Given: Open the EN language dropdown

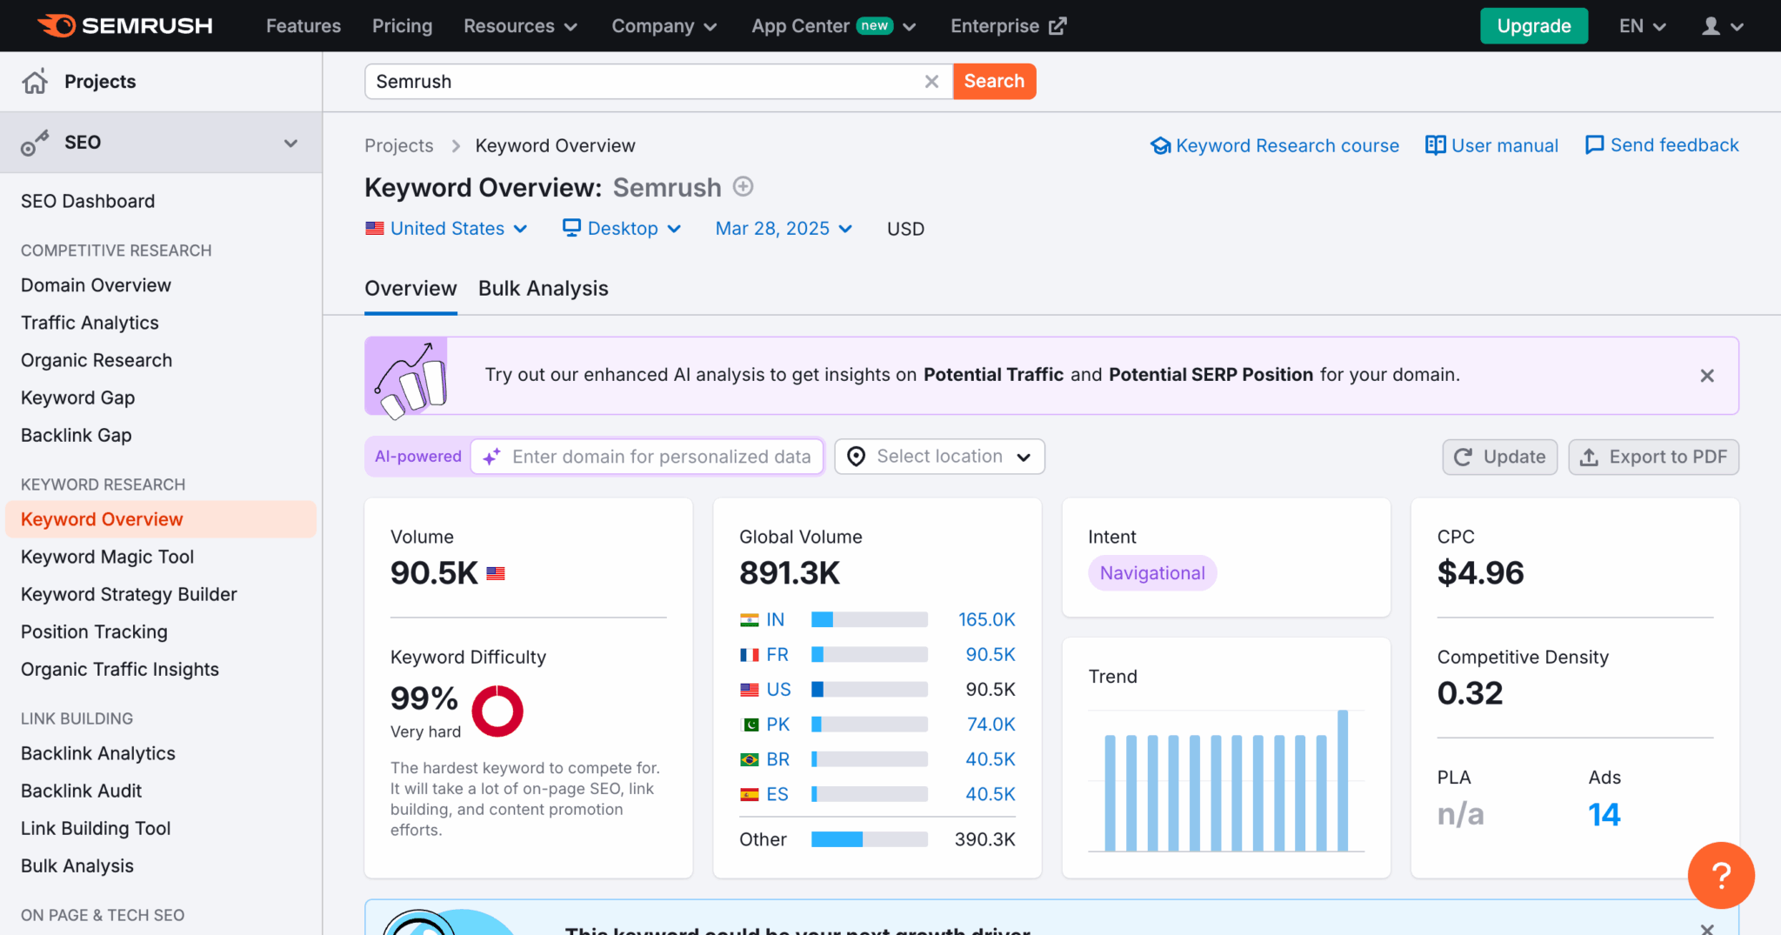Looking at the screenshot, I should click(1642, 26).
